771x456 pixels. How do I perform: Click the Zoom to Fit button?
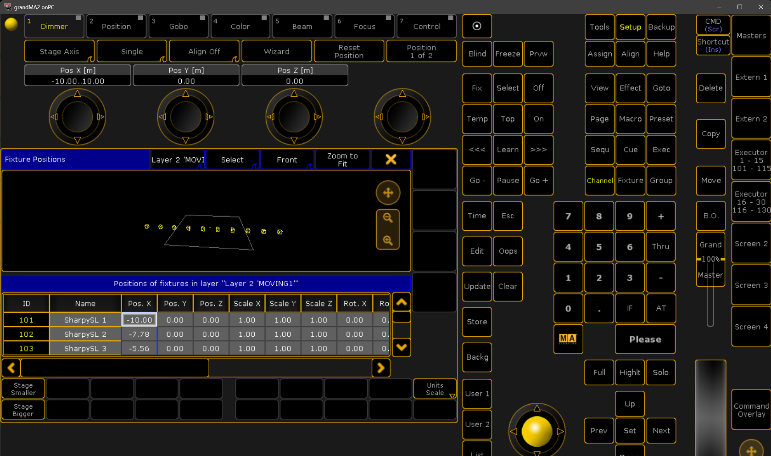pyautogui.click(x=342, y=160)
